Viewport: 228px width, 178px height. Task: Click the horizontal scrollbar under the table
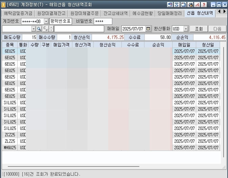pyautogui.click(x=73, y=166)
